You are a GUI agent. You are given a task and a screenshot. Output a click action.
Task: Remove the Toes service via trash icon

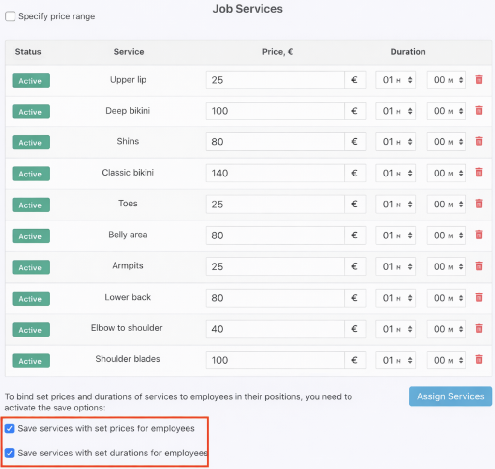pos(479,204)
